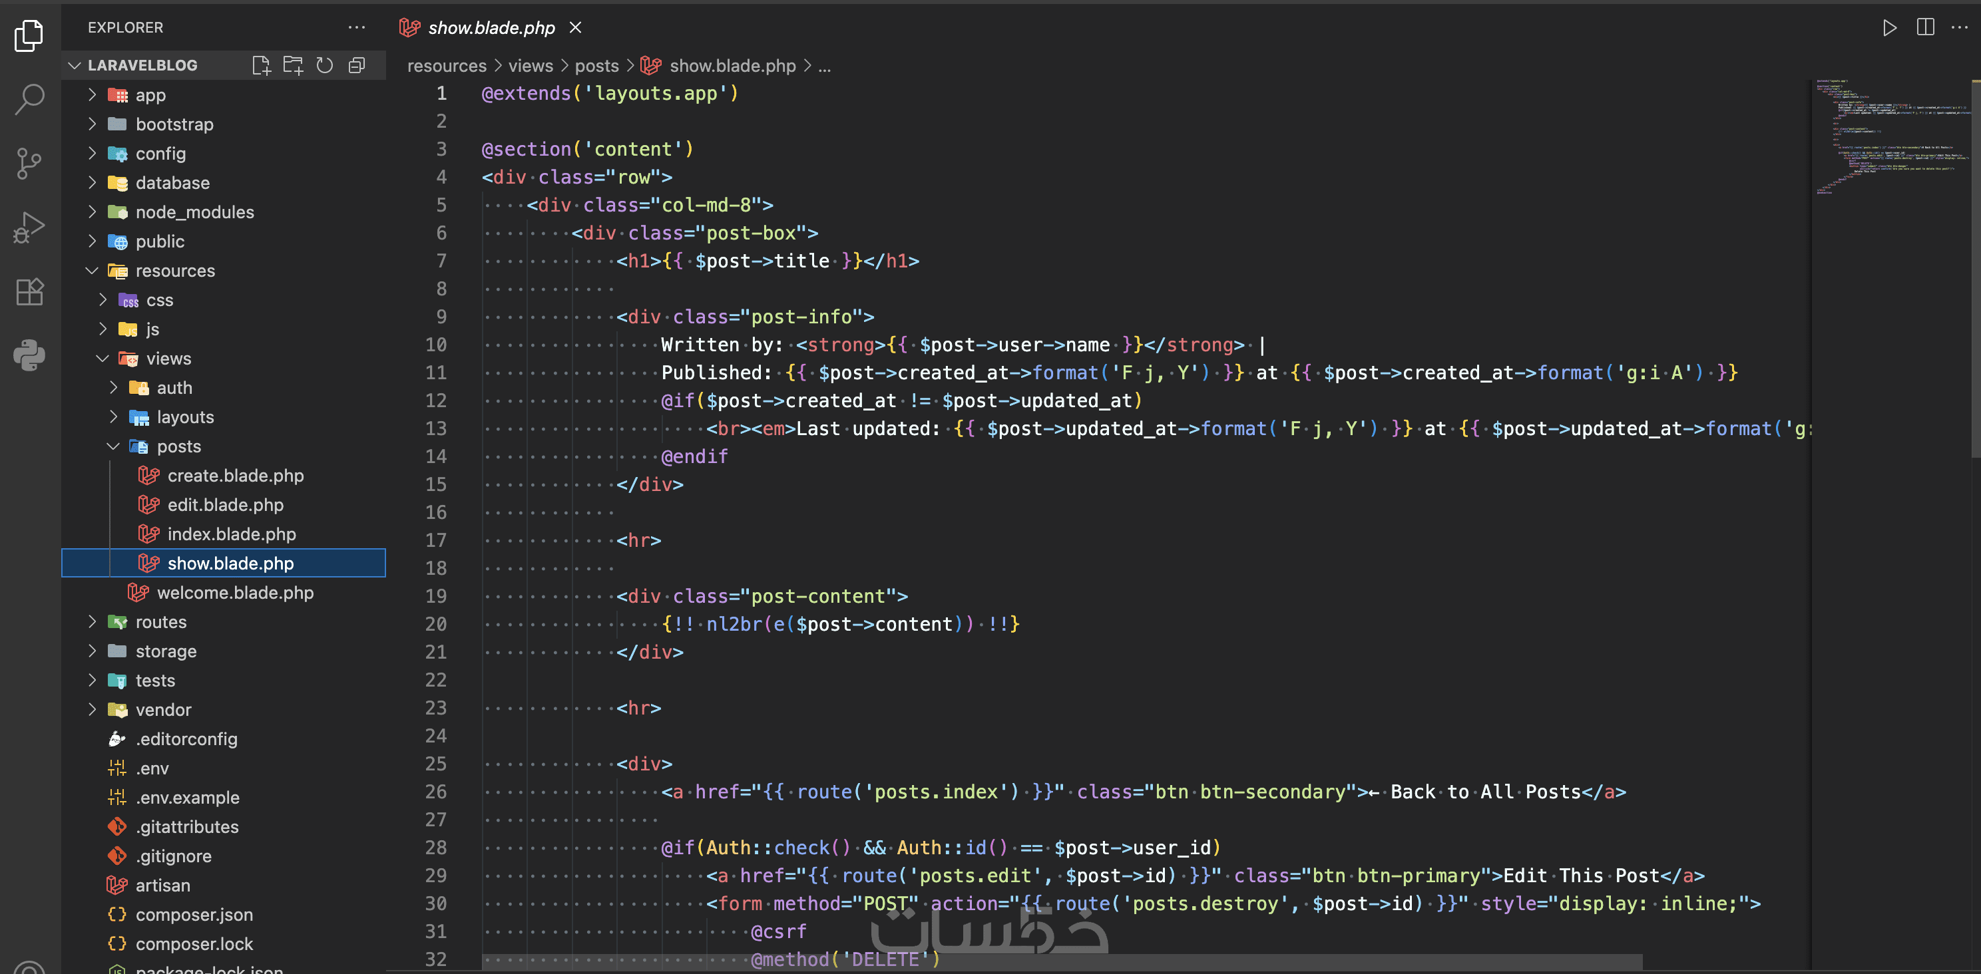Open Source Control view
Viewport: 1981px width, 974px height.
tap(29, 163)
